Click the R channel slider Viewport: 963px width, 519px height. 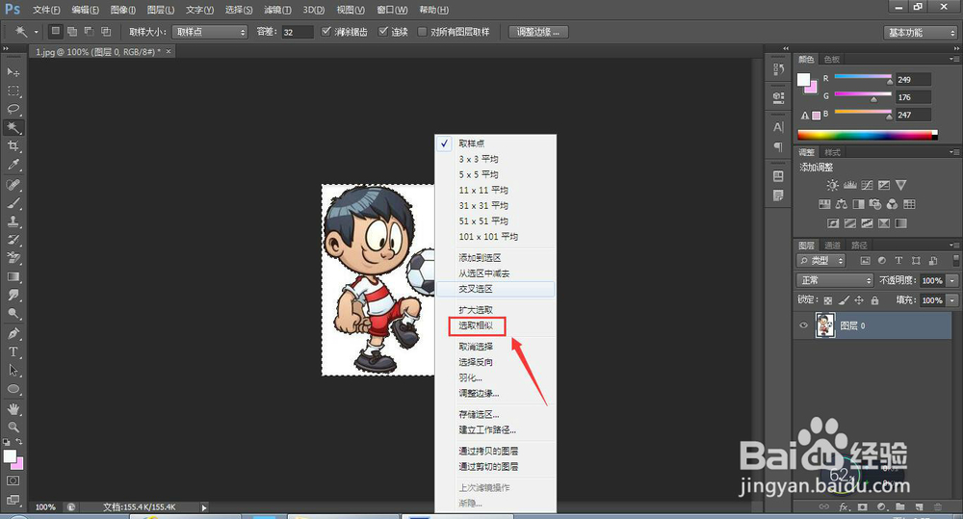(862, 77)
